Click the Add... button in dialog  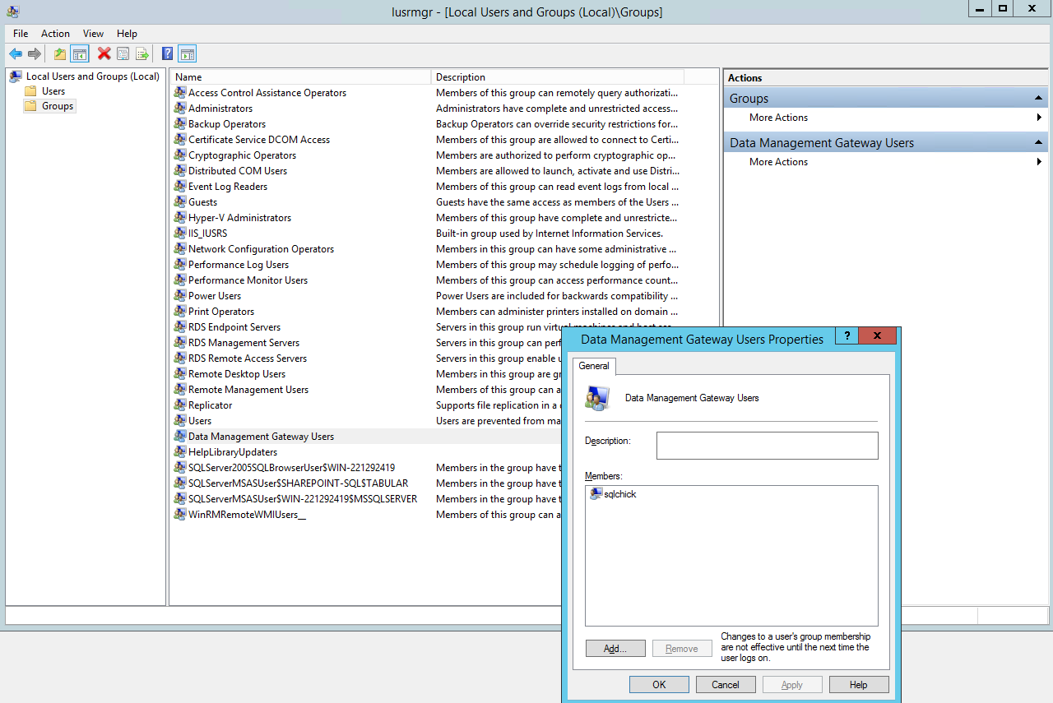(615, 649)
